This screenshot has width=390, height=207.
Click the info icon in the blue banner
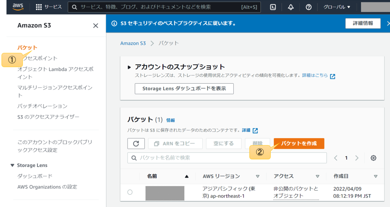(x=114, y=23)
